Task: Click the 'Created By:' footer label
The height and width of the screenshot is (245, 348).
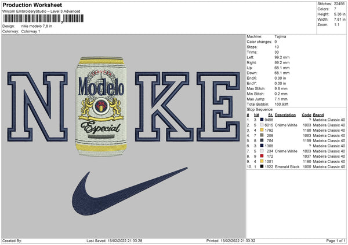Action: [12, 241]
